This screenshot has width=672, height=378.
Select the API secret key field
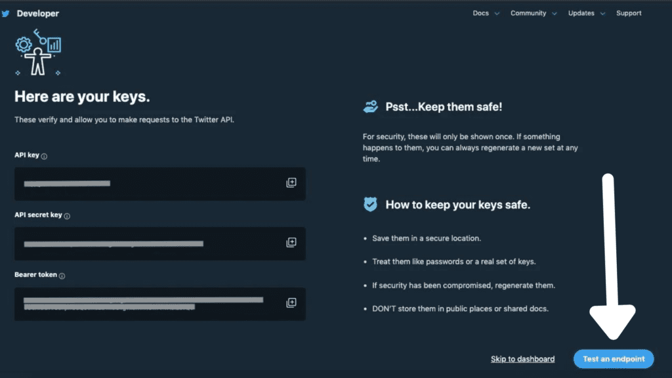pos(160,244)
